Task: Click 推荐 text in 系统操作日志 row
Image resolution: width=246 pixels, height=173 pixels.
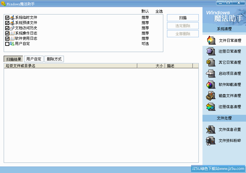Action: [x=145, y=33]
